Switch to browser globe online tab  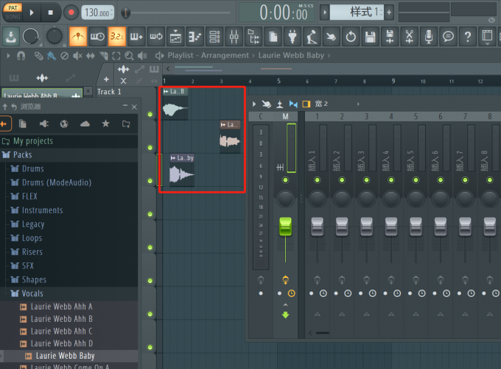(x=64, y=123)
